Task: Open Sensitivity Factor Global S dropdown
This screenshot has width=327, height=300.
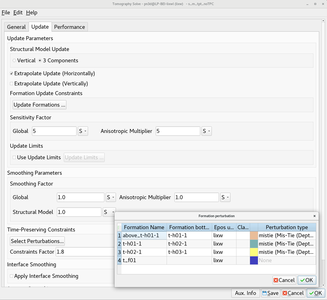Action: [x=83, y=131]
